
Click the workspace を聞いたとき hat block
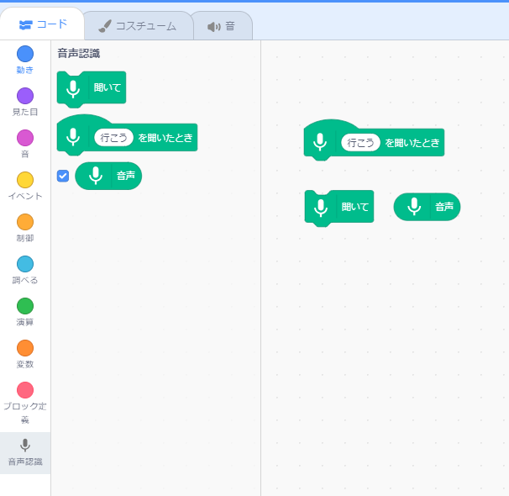374,140
